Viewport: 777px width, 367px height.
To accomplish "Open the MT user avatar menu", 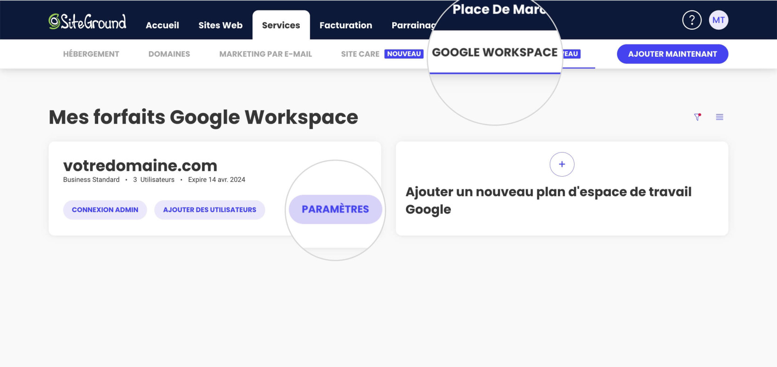I will click(718, 20).
